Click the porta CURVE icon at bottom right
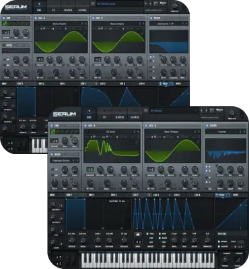Viewport: 249px width, 269px height. pos(238,260)
